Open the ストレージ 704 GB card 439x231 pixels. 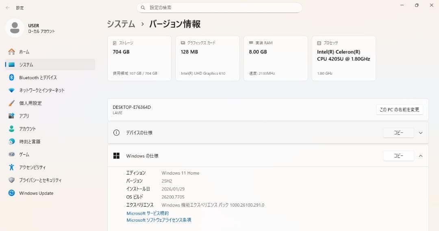[x=139, y=58]
